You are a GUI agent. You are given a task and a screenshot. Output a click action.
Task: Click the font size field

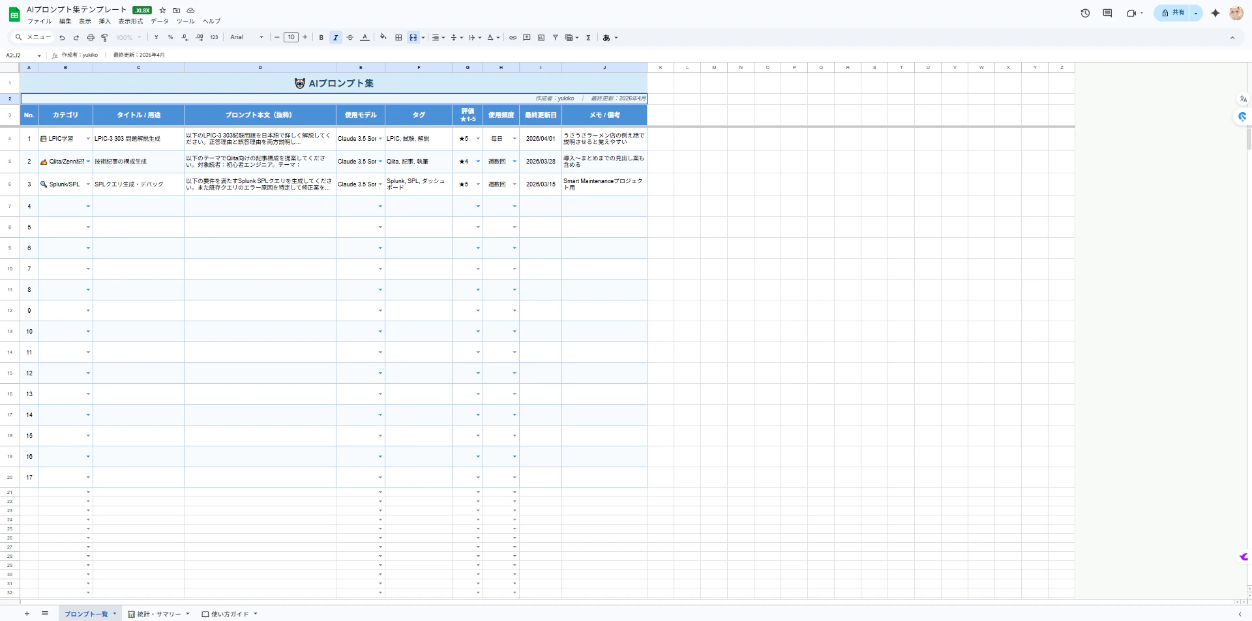click(291, 38)
